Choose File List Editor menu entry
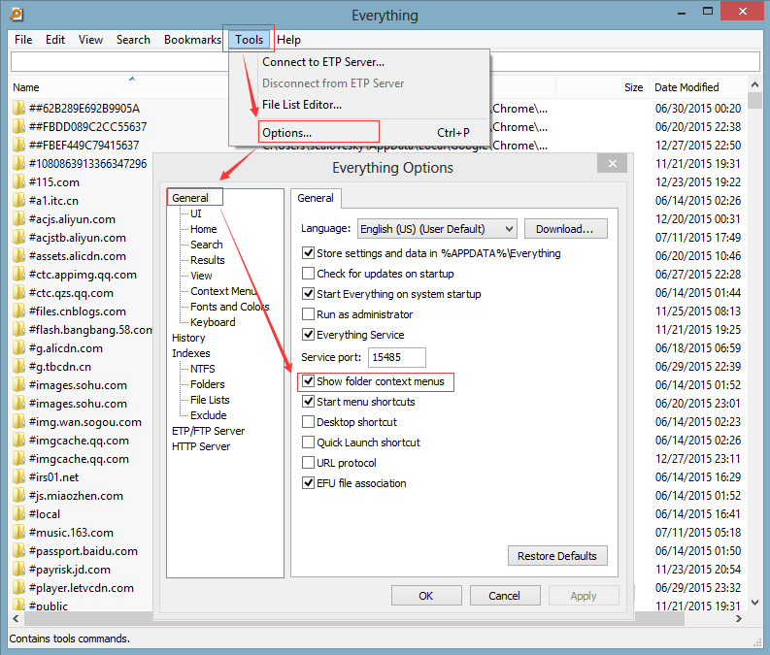Screen dimensions: 770x655 tap(302, 105)
